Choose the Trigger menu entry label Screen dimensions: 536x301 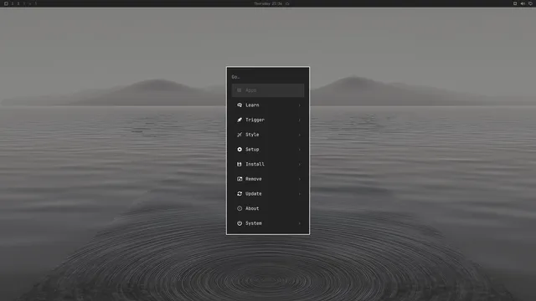[255, 120]
